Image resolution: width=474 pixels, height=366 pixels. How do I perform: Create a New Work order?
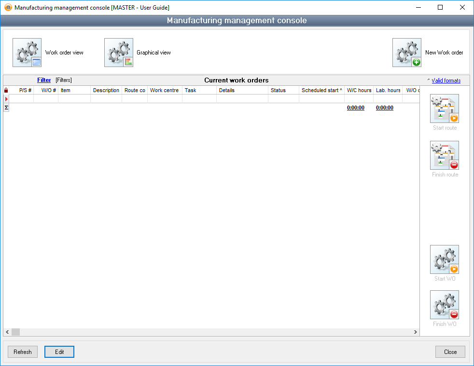click(x=407, y=53)
